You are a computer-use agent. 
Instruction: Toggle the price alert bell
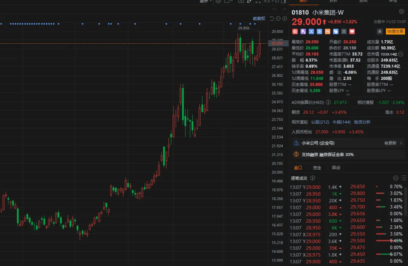pos(380,31)
